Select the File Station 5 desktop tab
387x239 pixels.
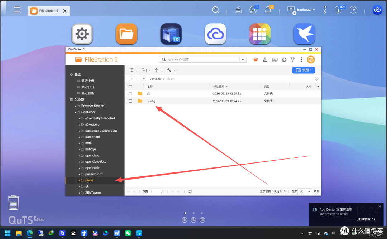coord(49,11)
